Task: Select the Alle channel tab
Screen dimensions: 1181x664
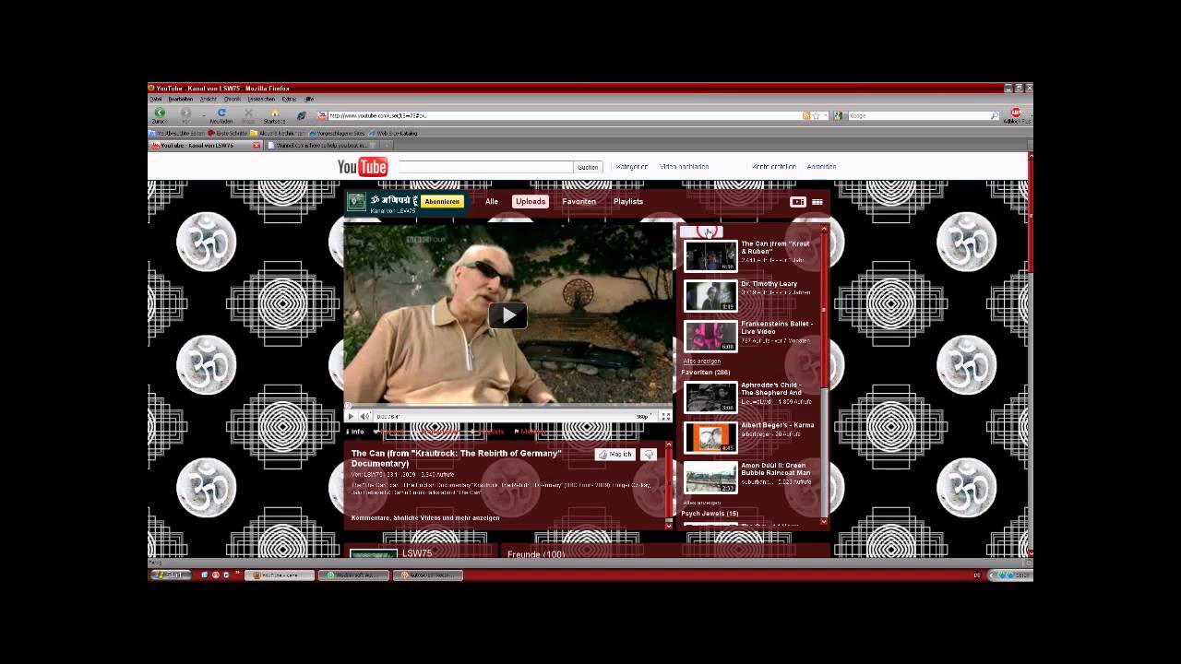Action: (492, 202)
